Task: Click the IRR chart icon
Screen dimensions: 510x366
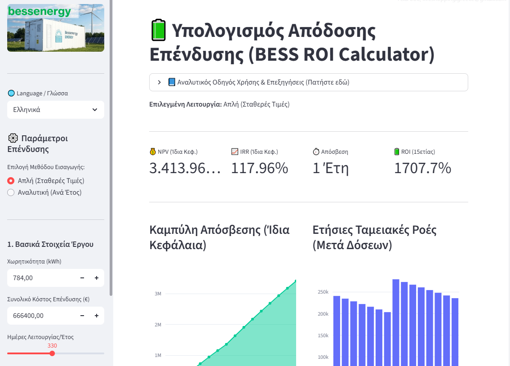Action: tap(235, 152)
